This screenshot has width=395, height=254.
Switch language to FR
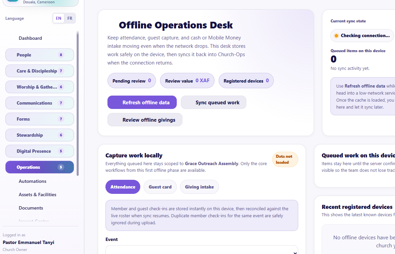tap(70, 18)
